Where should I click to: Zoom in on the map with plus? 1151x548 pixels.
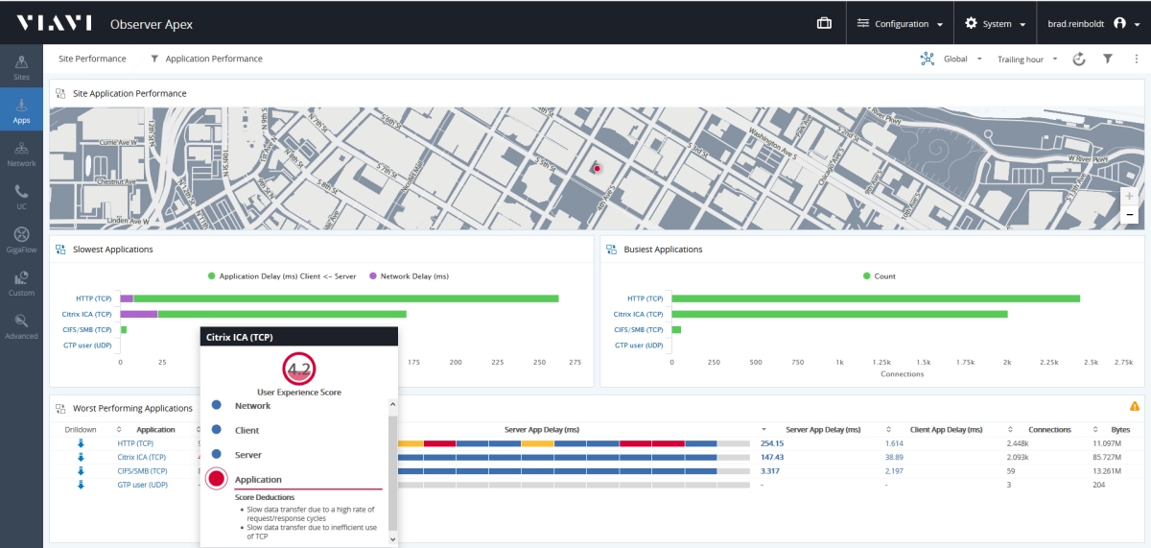pyautogui.click(x=1129, y=196)
